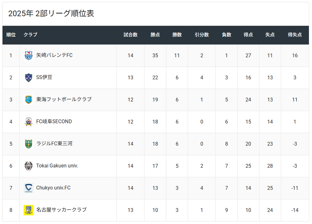Click the 試合数 column header
The height and width of the screenshot is (224, 312).
[131, 35]
